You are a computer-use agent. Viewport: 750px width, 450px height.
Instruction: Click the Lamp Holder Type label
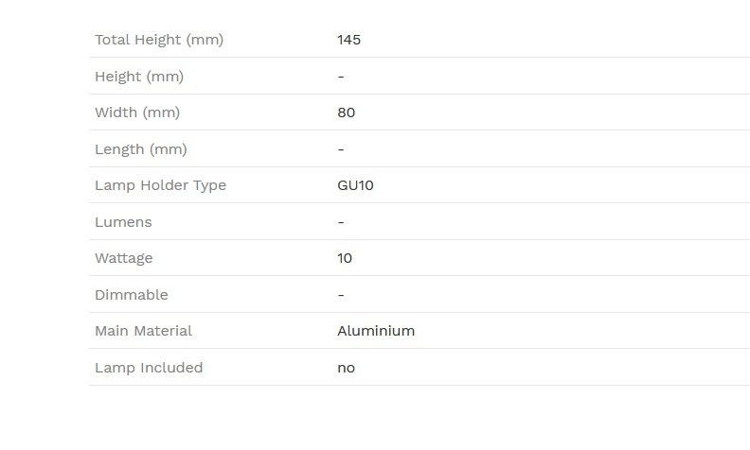[160, 185]
